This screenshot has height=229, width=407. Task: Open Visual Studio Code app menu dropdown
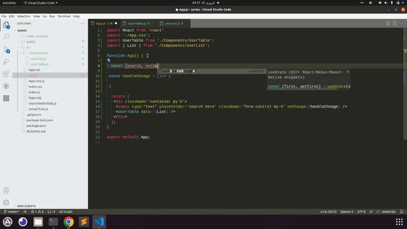(40, 3)
